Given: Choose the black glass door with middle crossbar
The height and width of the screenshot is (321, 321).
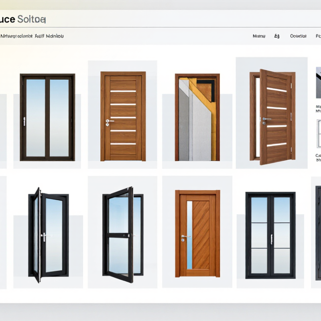Looking at the screenshot, I should tap(123, 235).
